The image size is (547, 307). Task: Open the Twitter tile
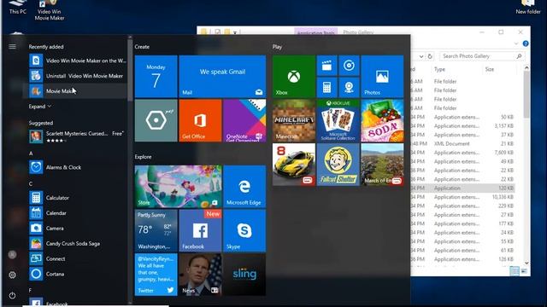point(156,275)
